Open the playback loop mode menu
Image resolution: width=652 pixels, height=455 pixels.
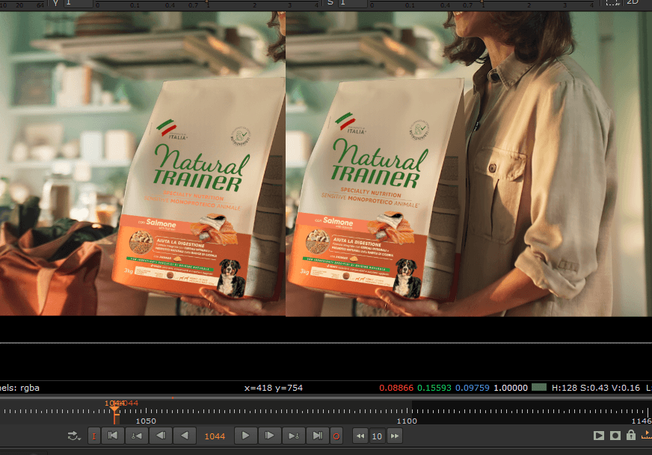(x=74, y=436)
